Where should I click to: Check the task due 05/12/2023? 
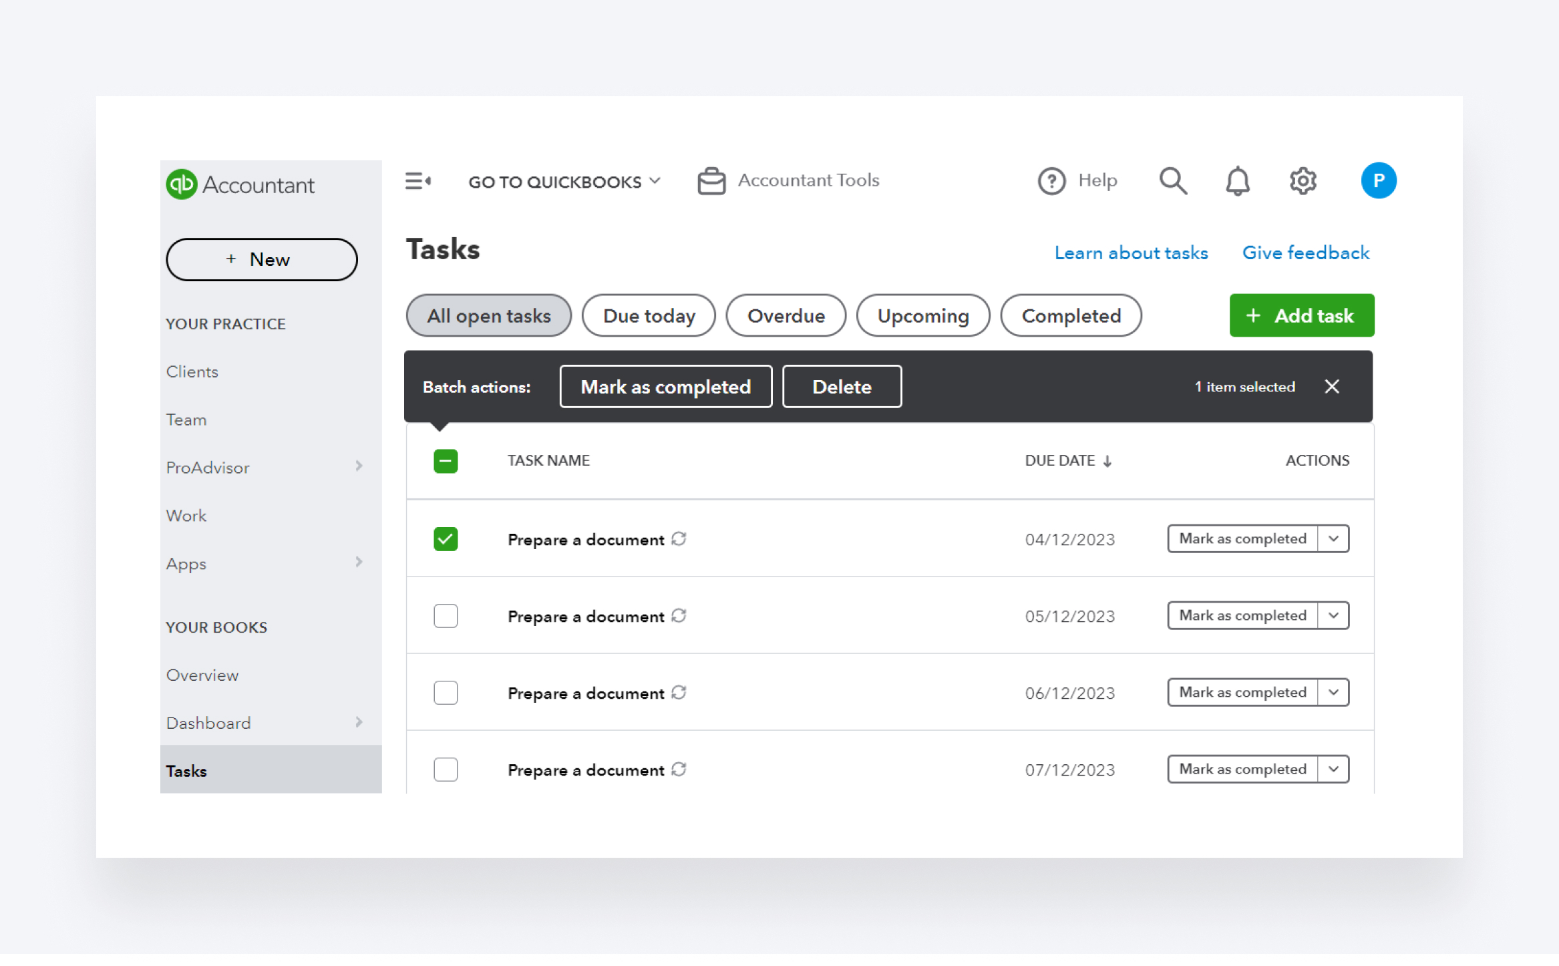click(446, 615)
